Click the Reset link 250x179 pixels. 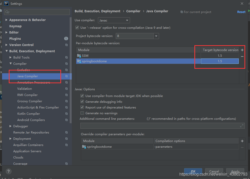(x=241, y=12)
